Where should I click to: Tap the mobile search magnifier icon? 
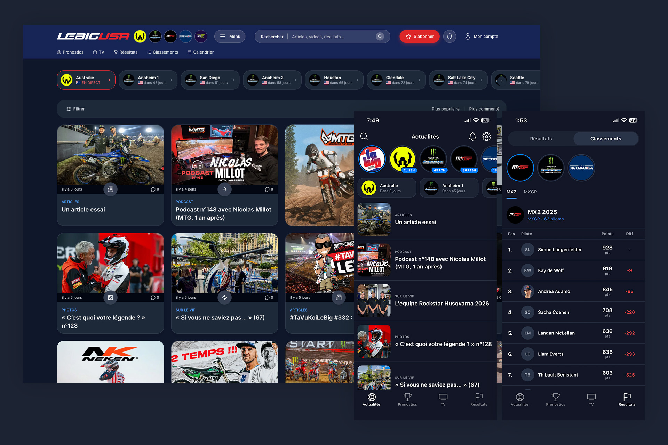(x=364, y=137)
